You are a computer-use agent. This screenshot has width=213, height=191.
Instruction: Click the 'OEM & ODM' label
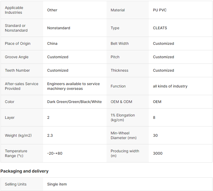tap(121, 102)
